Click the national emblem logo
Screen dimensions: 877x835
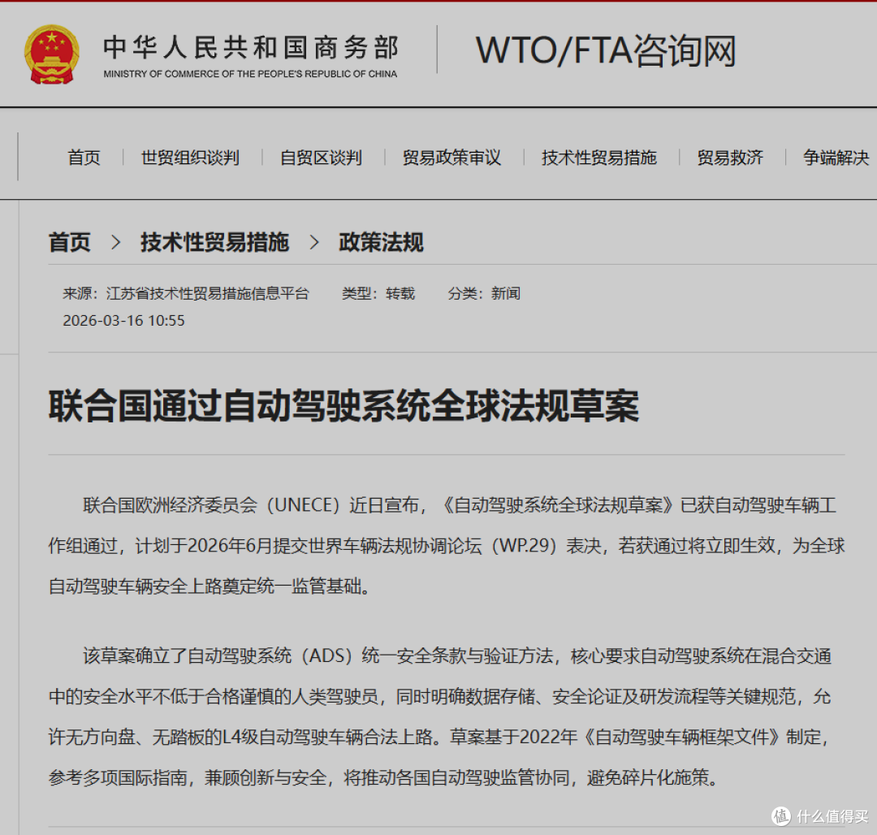[51, 54]
